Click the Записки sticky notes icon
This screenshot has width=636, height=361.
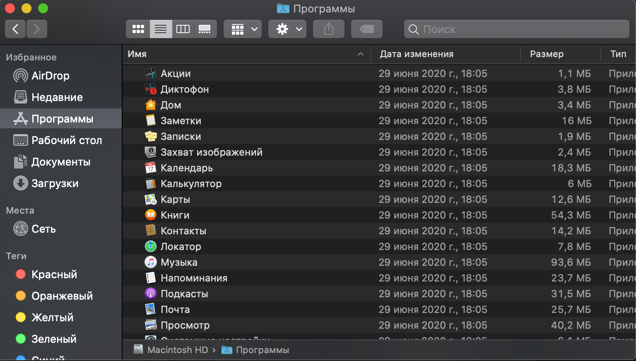pos(150,137)
